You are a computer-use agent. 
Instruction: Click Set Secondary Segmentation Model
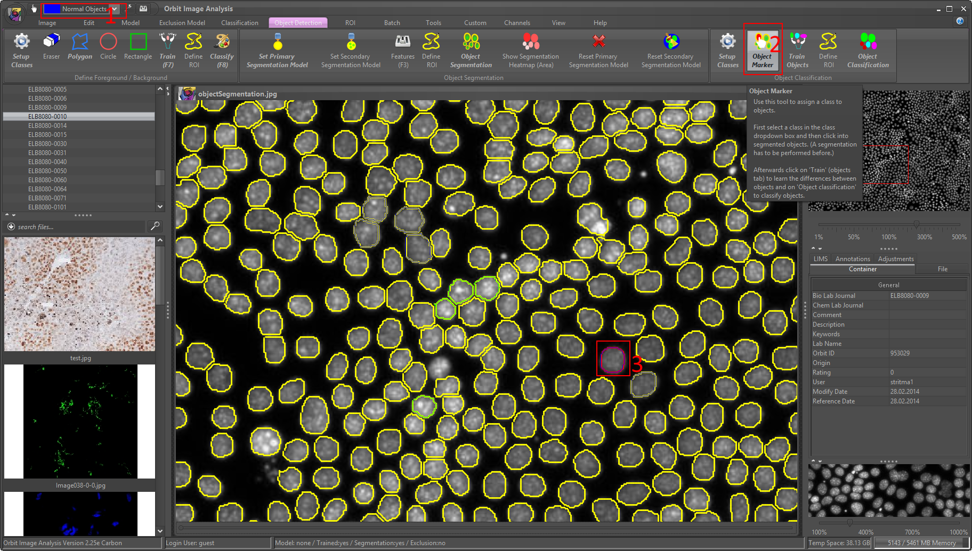pyautogui.click(x=351, y=51)
